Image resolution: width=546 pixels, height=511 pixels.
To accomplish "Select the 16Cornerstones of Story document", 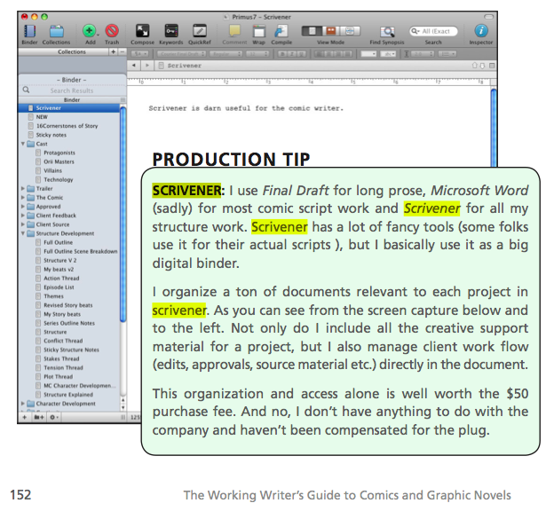I will tap(67, 126).
